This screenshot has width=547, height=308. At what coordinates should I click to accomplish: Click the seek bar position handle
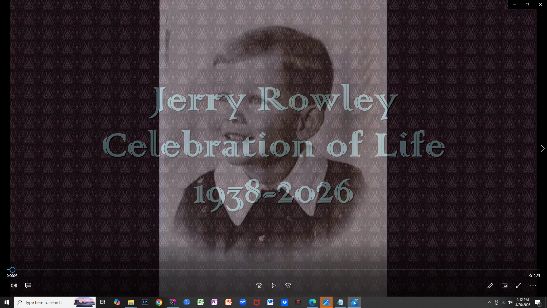[x=13, y=269]
